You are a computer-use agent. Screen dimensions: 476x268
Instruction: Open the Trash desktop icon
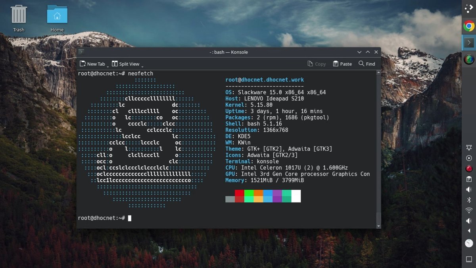[19, 18]
